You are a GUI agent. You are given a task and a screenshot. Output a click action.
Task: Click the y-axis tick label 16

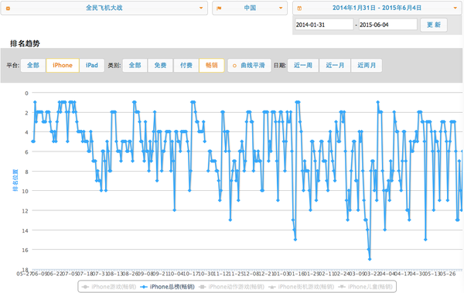[26, 250]
